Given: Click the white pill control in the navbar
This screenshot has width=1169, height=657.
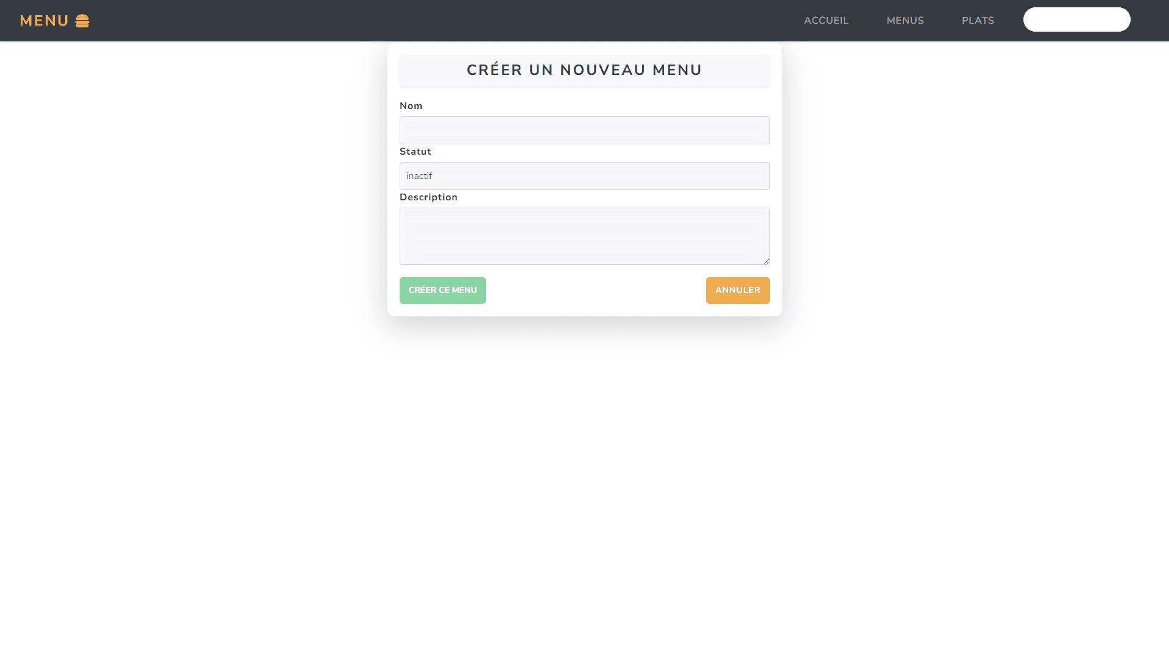Looking at the screenshot, I should (1076, 19).
